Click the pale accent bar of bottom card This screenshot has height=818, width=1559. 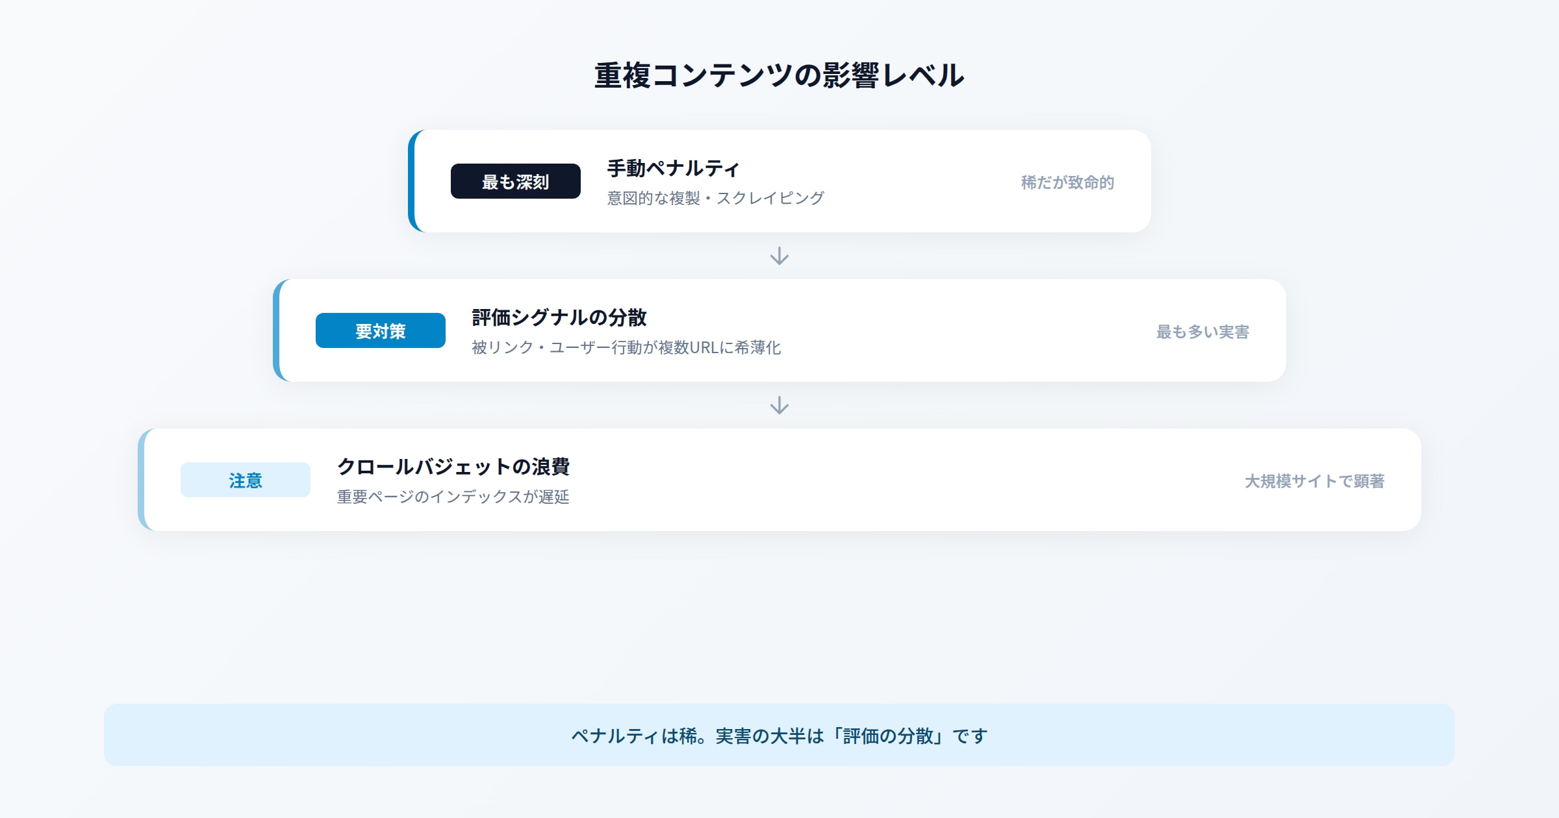coord(141,480)
